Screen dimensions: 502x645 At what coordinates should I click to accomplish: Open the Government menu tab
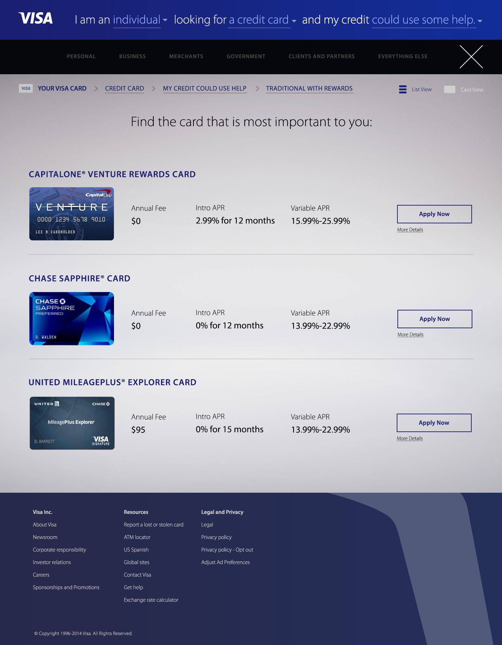click(x=246, y=56)
